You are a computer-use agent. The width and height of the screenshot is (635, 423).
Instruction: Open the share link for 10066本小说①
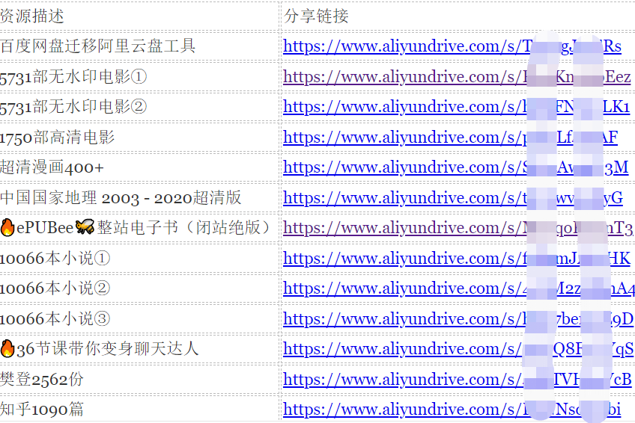pos(457,259)
